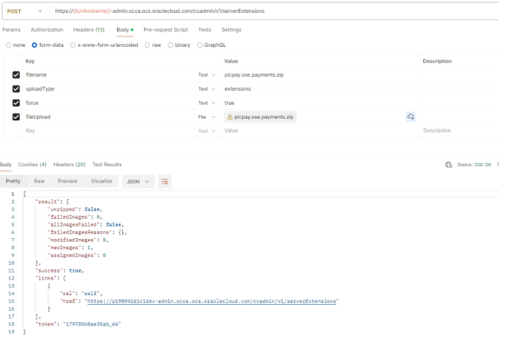509x342 pixels.
Task: Open the JSON format dropdown
Action: tap(138, 182)
